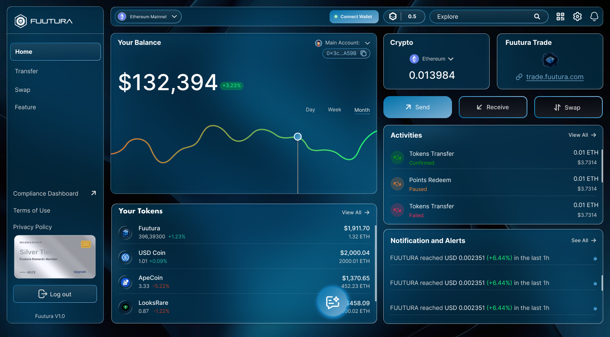
Task: Click the $132,394 balance amount
Action: (168, 83)
